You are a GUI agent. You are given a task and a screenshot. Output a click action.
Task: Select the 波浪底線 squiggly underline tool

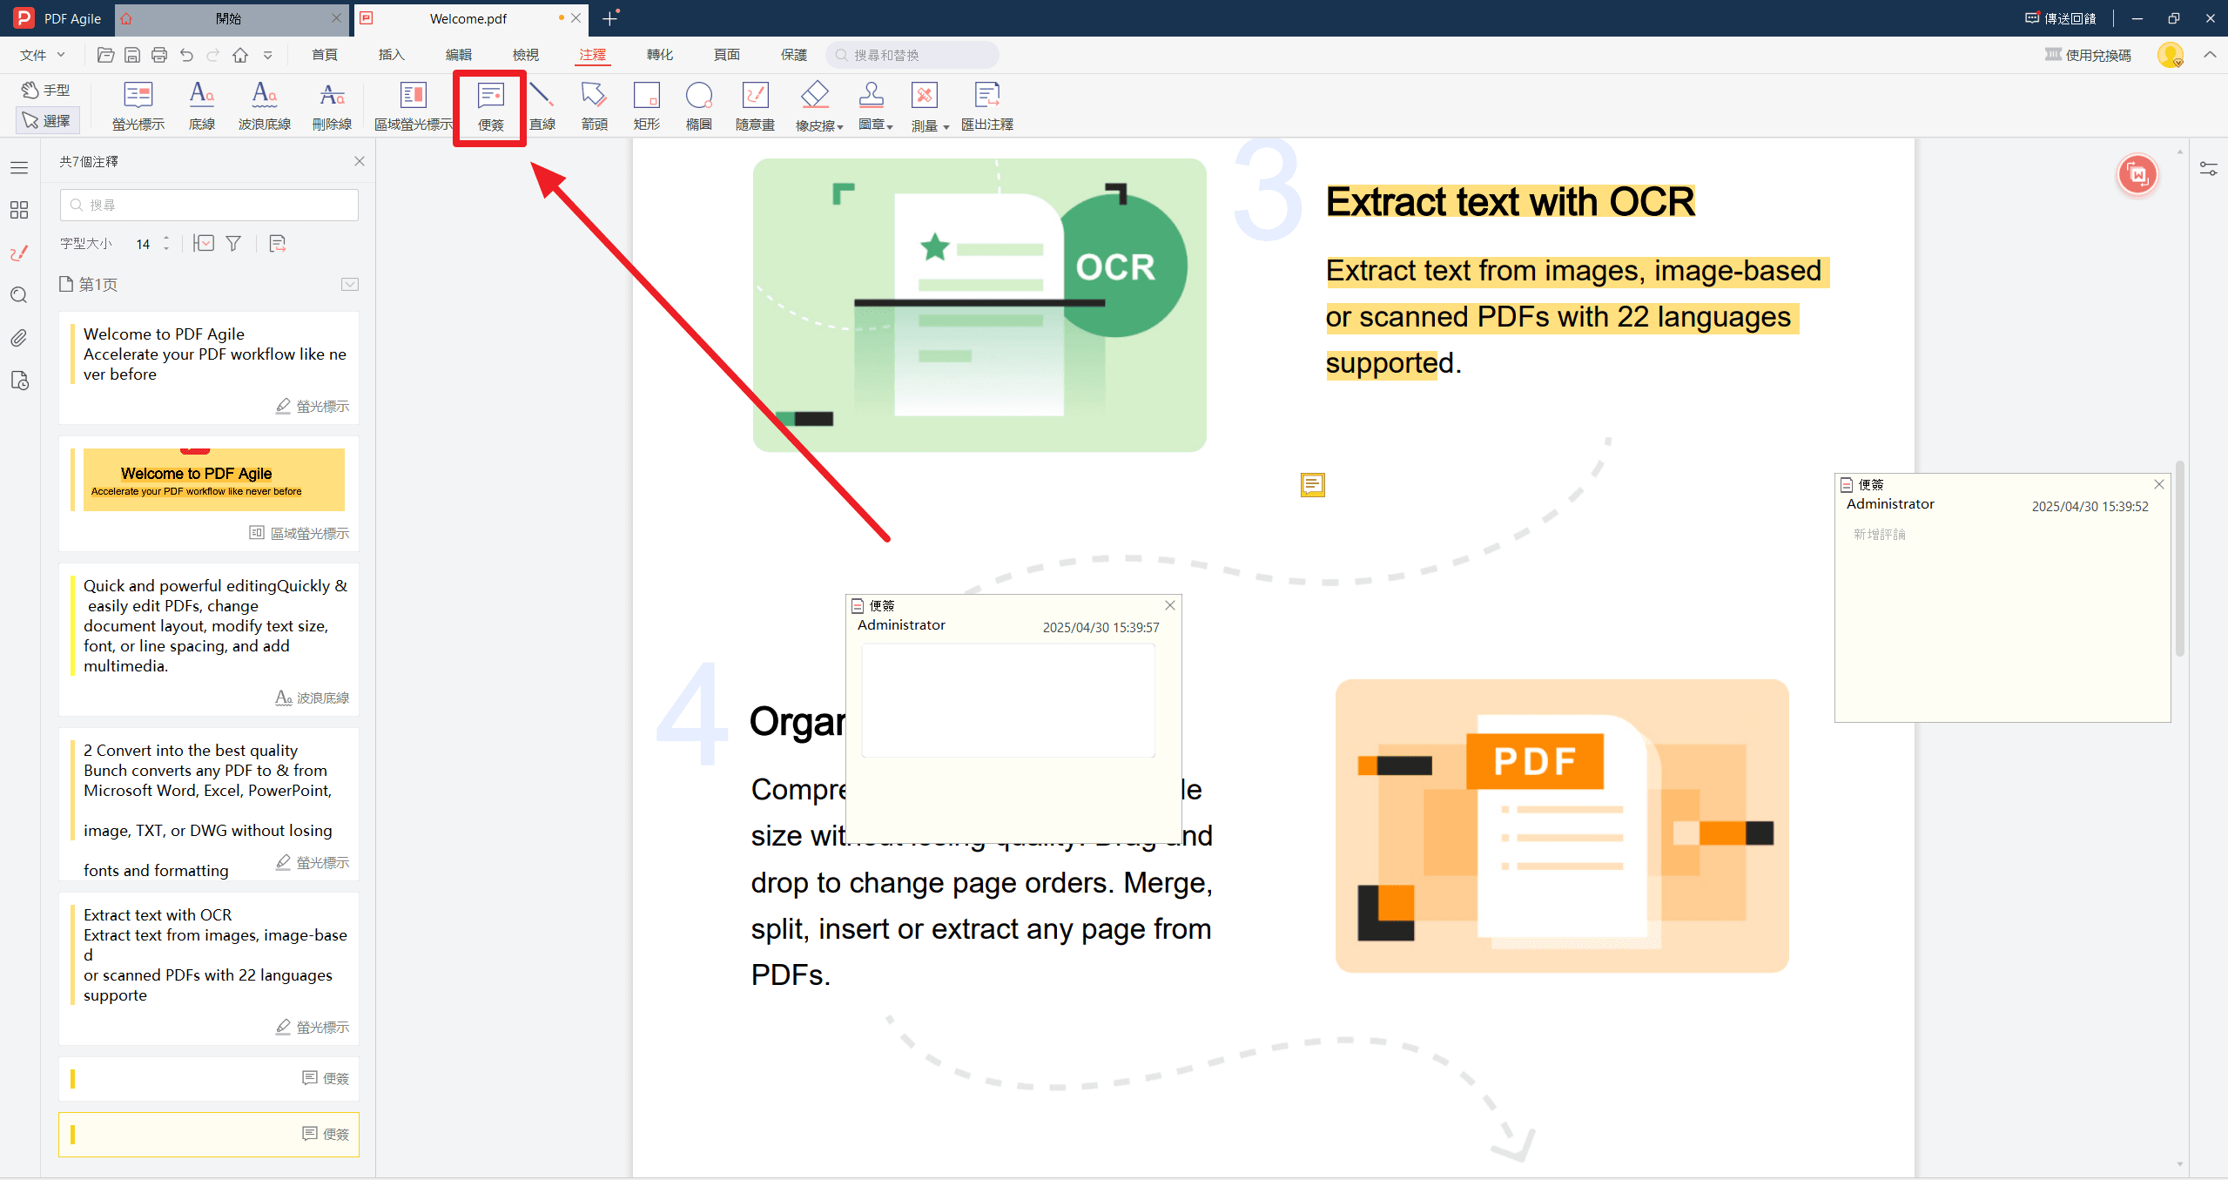265,106
